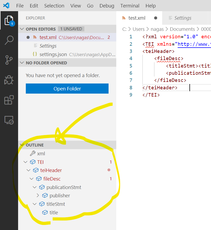
Task: Collapse the titleStmt outline node
Action: coord(35,204)
